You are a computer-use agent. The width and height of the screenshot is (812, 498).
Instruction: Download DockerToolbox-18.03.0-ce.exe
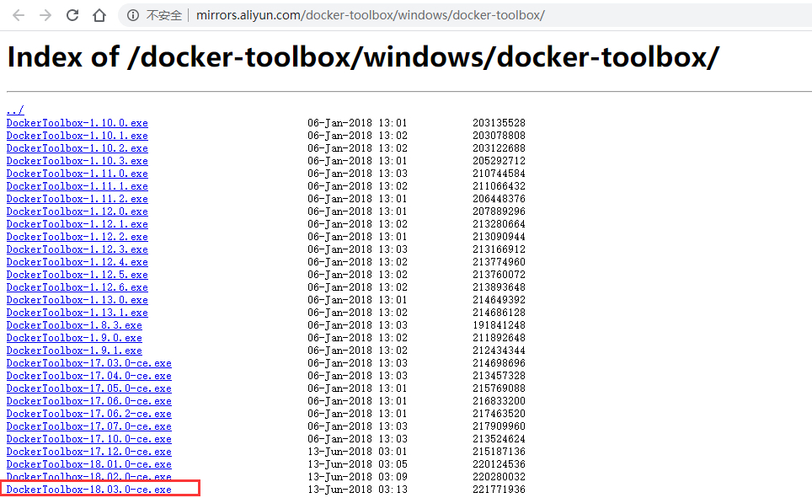click(88, 489)
